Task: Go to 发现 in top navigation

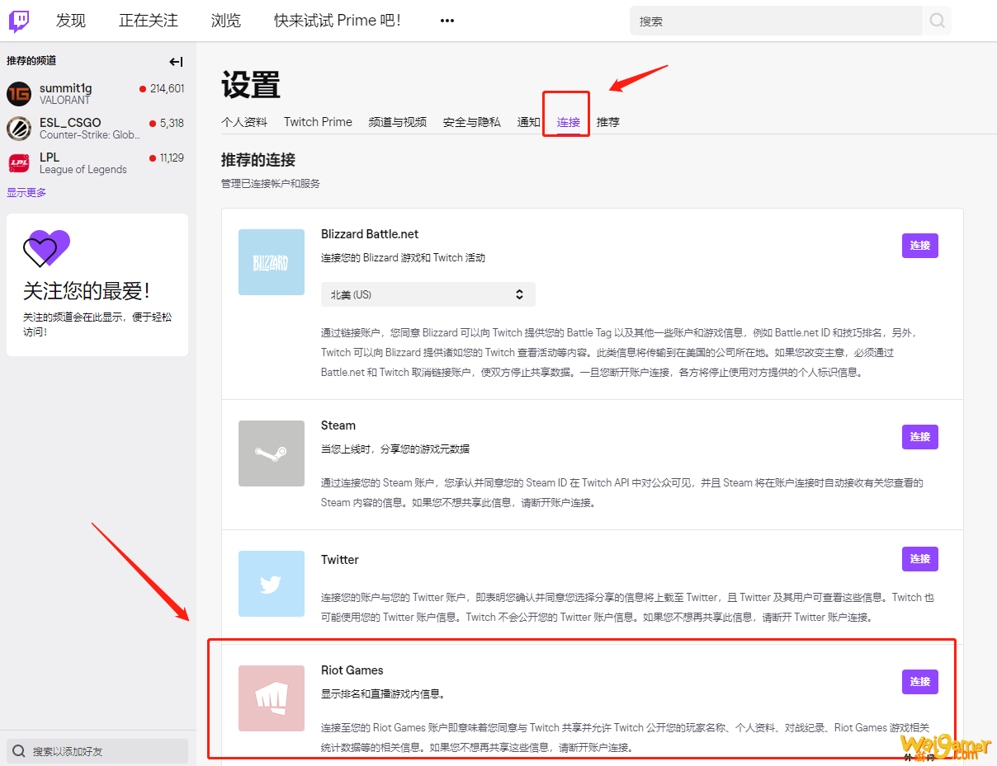Action: (71, 21)
